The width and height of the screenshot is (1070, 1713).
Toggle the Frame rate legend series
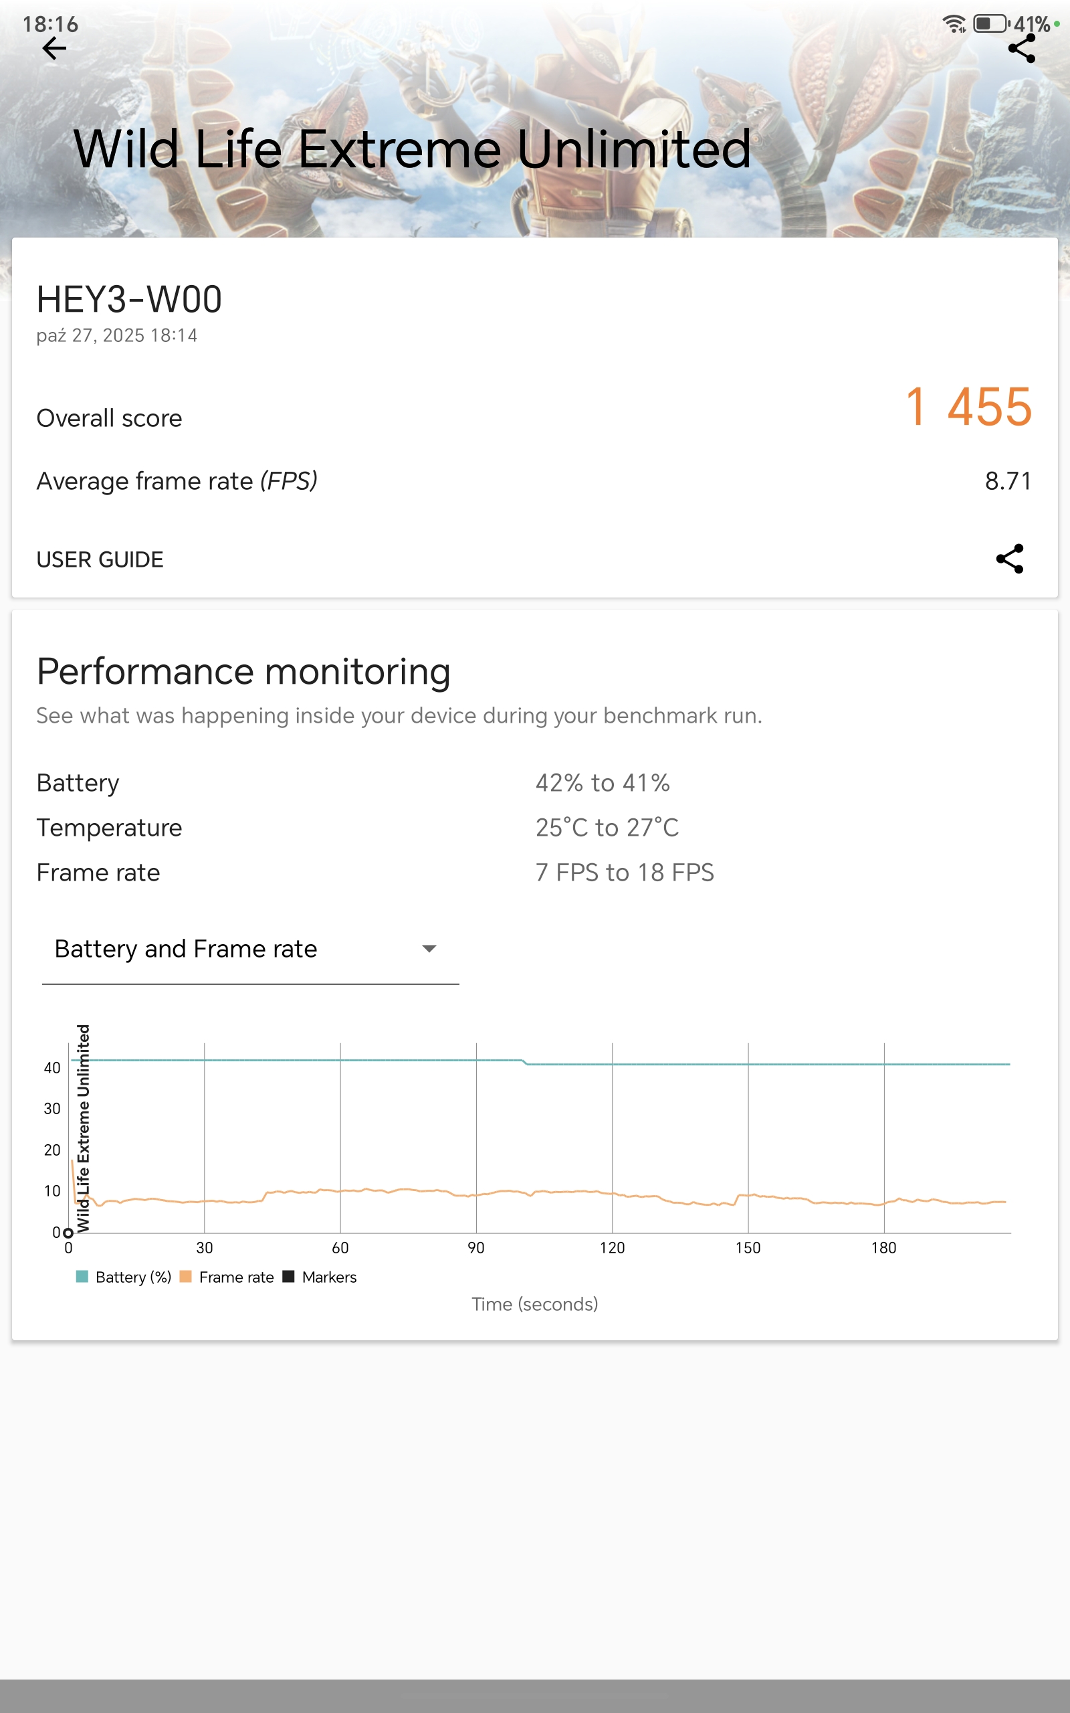point(235,1277)
